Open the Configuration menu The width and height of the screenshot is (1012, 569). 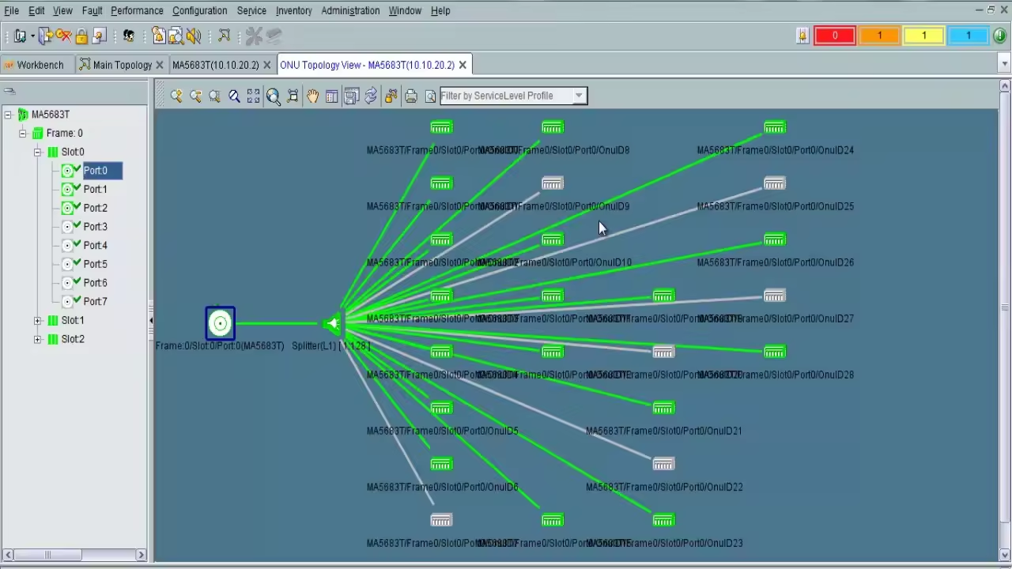pyautogui.click(x=199, y=10)
